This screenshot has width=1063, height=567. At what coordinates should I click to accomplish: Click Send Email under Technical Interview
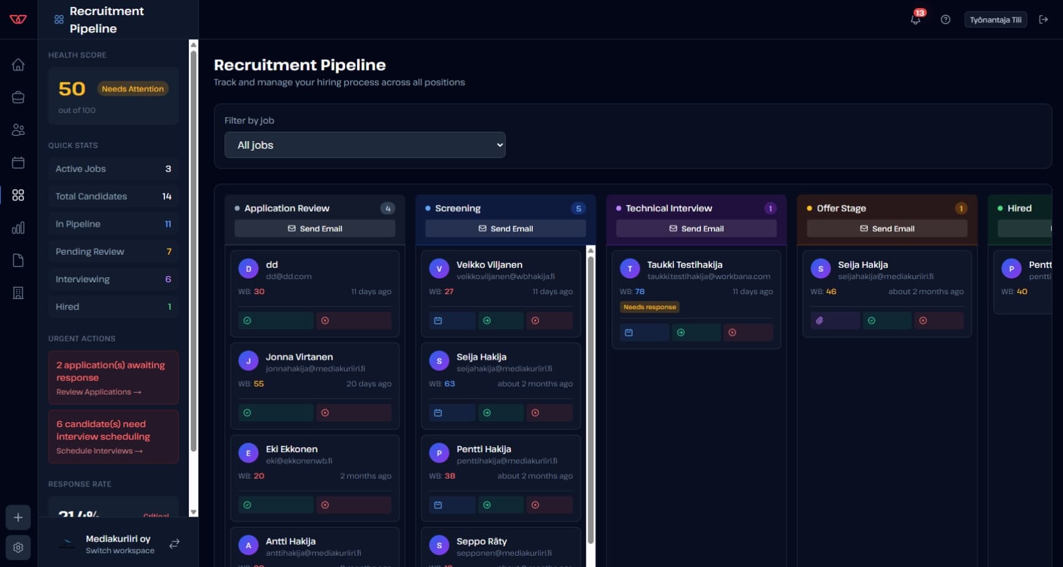696,229
